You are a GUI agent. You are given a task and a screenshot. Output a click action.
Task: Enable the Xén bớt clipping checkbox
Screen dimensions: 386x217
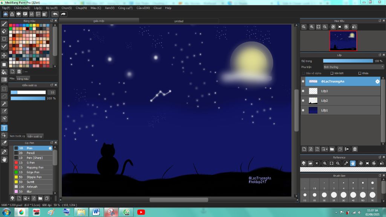click(332, 73)
